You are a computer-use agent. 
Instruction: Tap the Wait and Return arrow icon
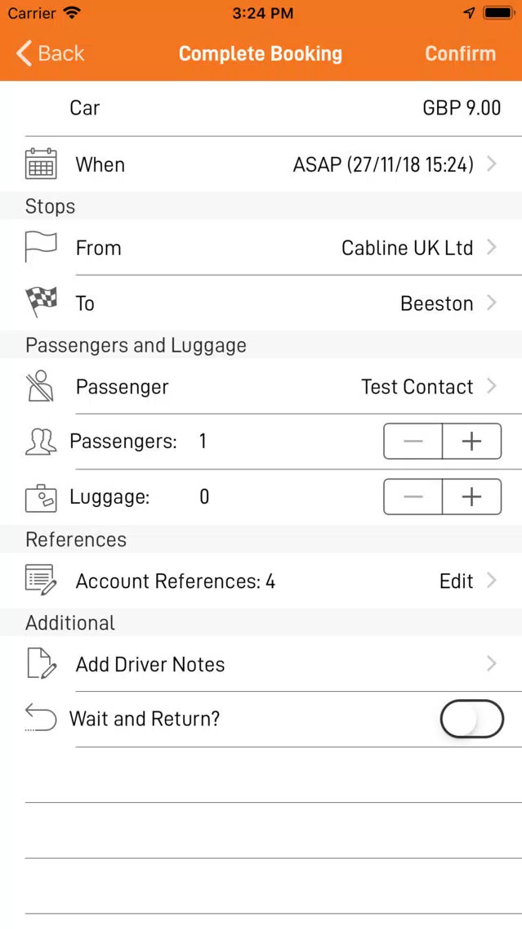pyautogui.click(x=41, y=717)
